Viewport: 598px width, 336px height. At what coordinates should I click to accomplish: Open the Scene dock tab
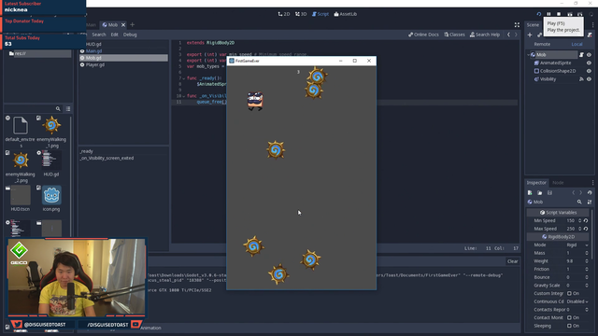point(533,25)
